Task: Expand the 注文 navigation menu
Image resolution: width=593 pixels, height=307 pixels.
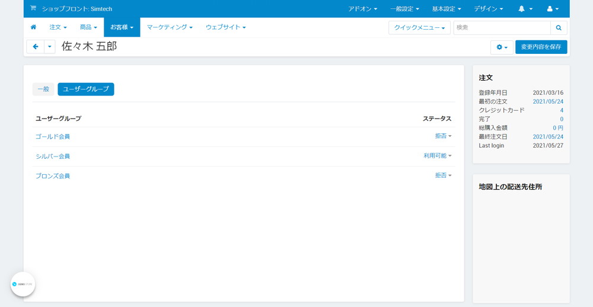Action: coord(58,27)
